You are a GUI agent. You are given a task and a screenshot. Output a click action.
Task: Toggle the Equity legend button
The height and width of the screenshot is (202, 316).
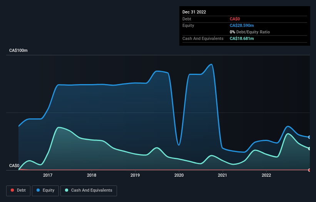click(45, 190)
